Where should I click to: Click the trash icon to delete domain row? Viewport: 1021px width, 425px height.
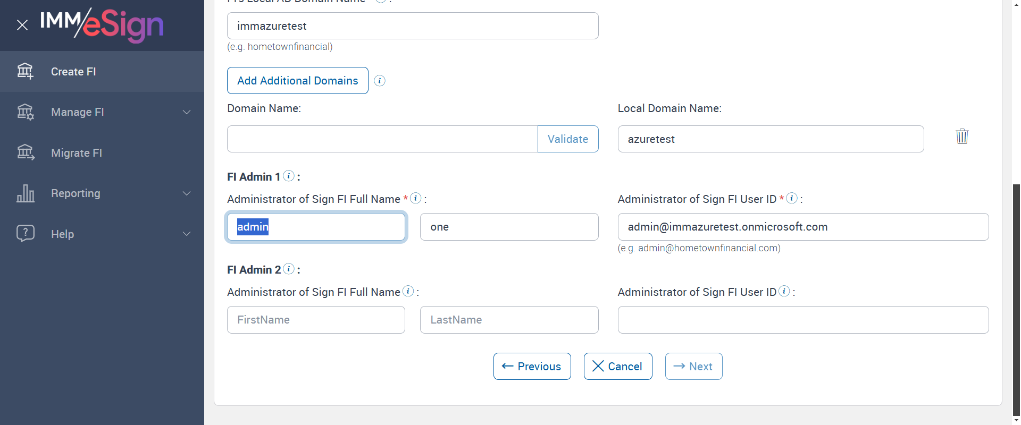[962, 137]
